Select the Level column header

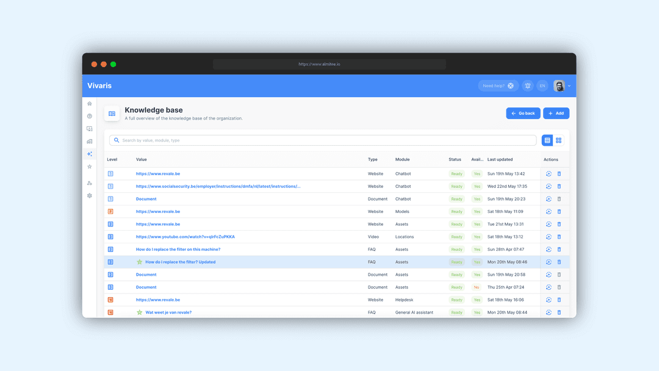(112, 159)
